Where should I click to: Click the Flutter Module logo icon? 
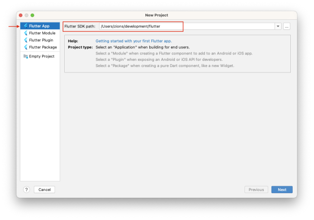click(26, 33)
